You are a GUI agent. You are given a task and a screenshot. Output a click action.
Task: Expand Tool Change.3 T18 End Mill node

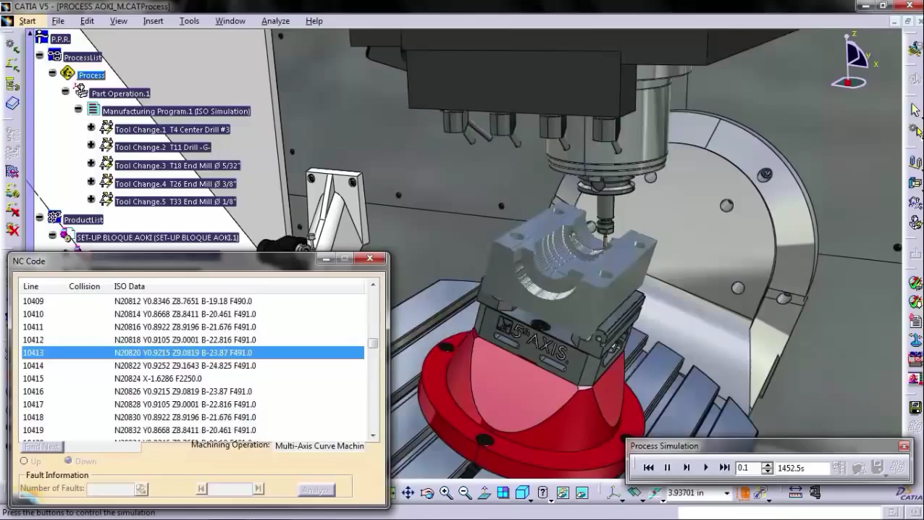click(91, 164)
